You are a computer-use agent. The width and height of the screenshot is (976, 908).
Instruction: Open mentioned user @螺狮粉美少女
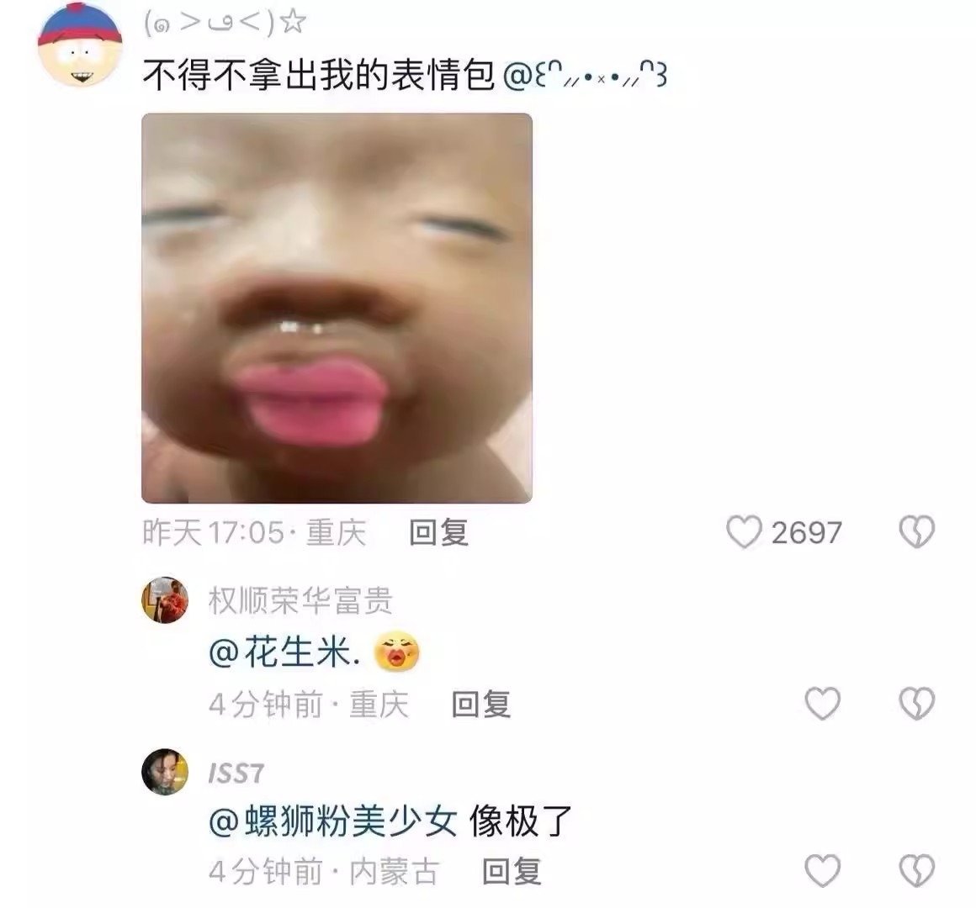333,821
